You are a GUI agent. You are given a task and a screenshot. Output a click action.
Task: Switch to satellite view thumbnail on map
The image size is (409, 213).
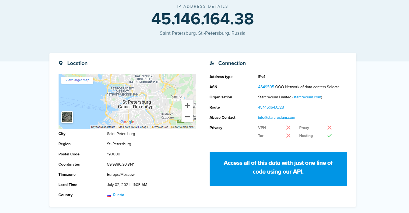67,117
